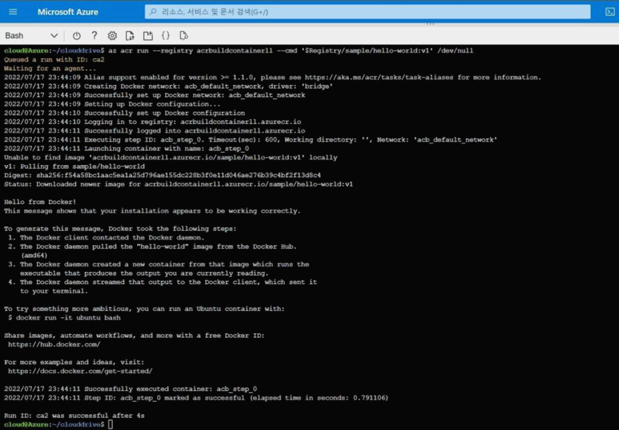Screen dimensions: 619x430
Task: Open the Bash shell type dropdown
Action: [31, 35]
